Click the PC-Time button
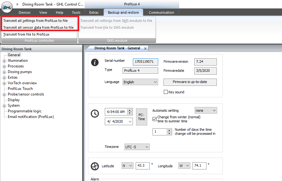 (142, 117)
